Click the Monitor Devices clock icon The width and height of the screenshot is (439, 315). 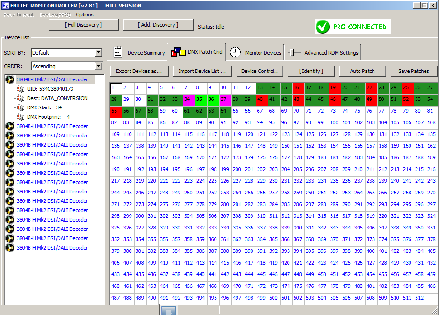pyautogui.click(x=235, y=52)
